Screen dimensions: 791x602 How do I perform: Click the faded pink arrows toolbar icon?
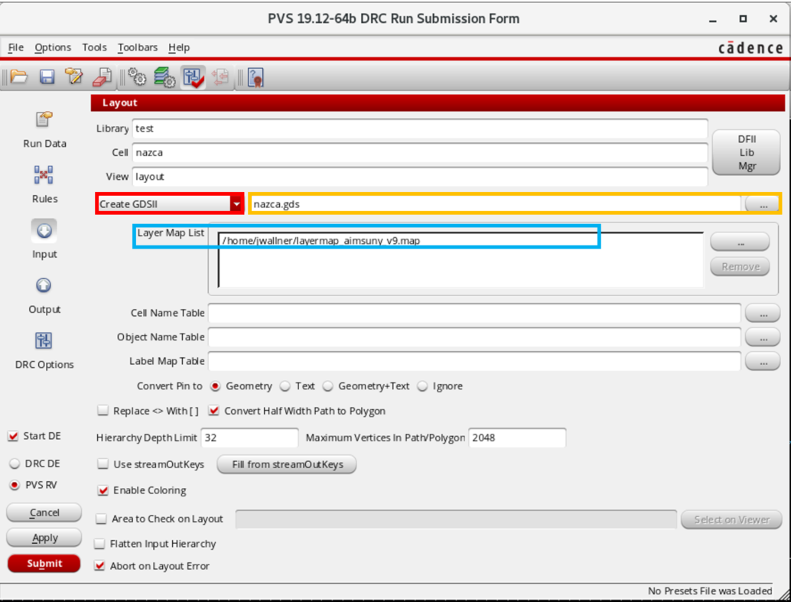[220, 77]
